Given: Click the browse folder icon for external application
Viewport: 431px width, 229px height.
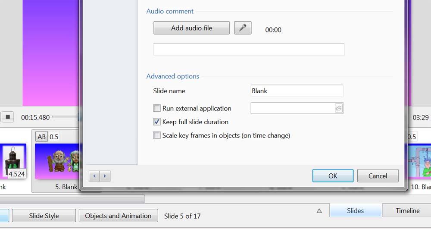Looking at the screenshot, I should [x=339, y=108].
